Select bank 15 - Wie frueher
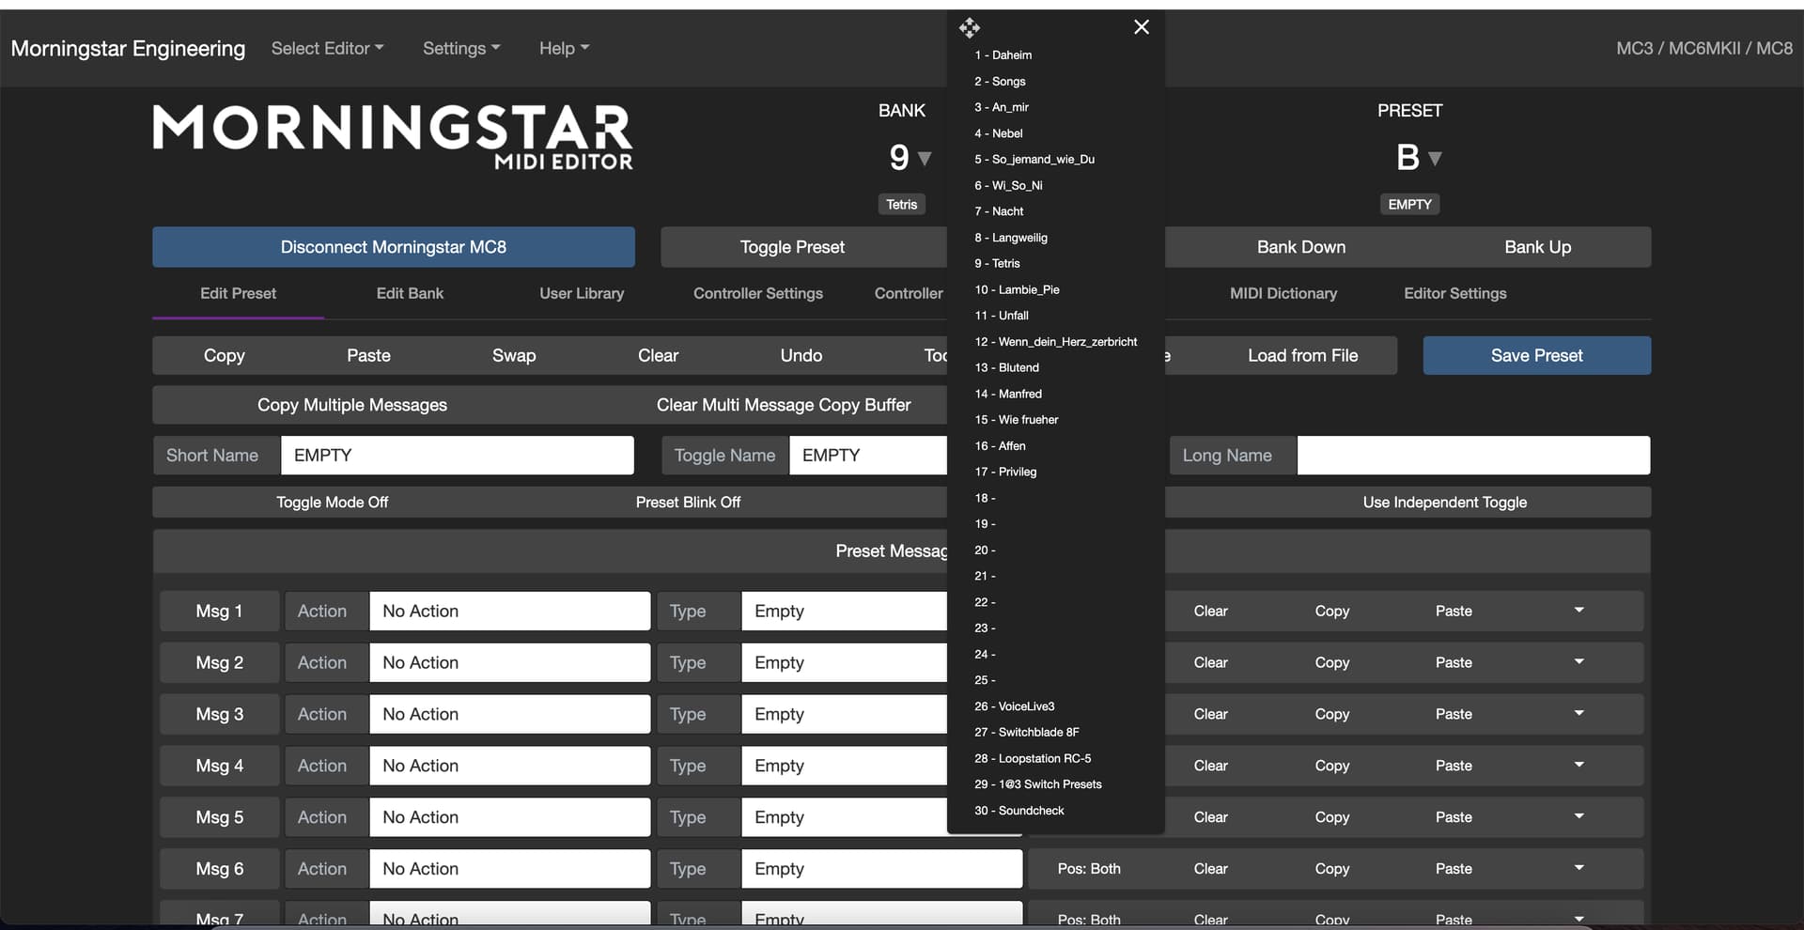Screen dimensions: 1804x930 click(1017, 420)
